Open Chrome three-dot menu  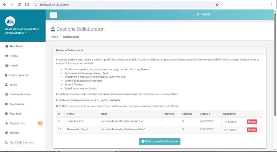tap(271, 5)
